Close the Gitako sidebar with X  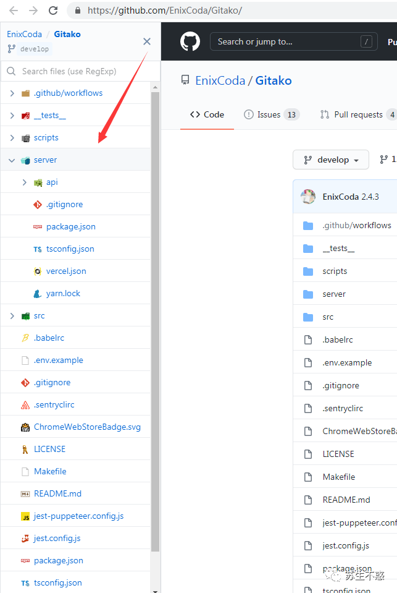[x=147, y=41]
